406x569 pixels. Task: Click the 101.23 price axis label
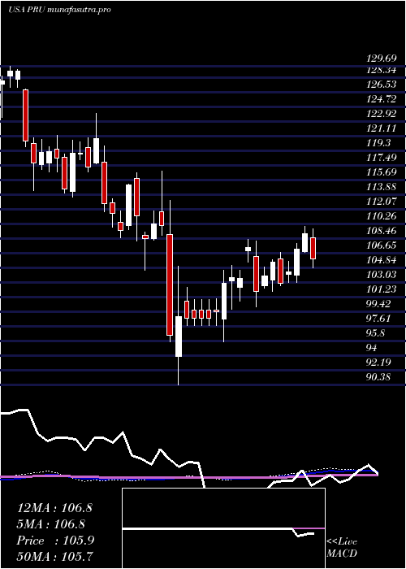(x=381, y=289)
